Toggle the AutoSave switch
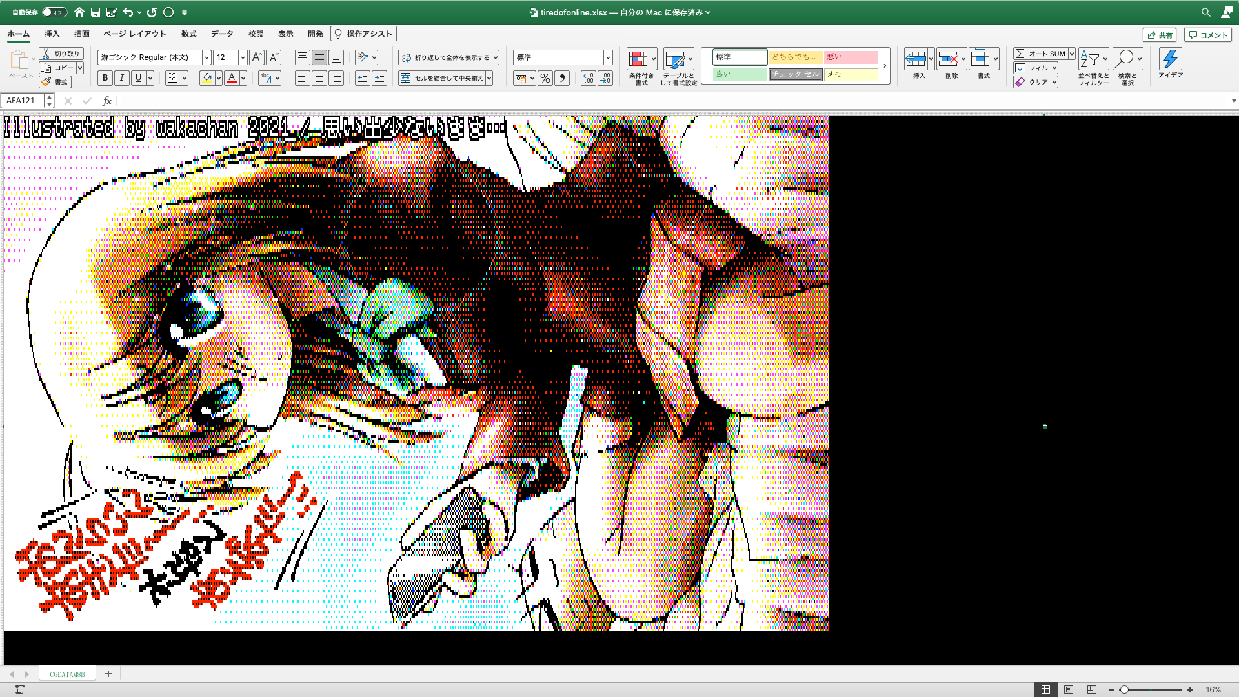This screenshot has height=697, width=1239. pyautogui.click(x=55, y=12)
